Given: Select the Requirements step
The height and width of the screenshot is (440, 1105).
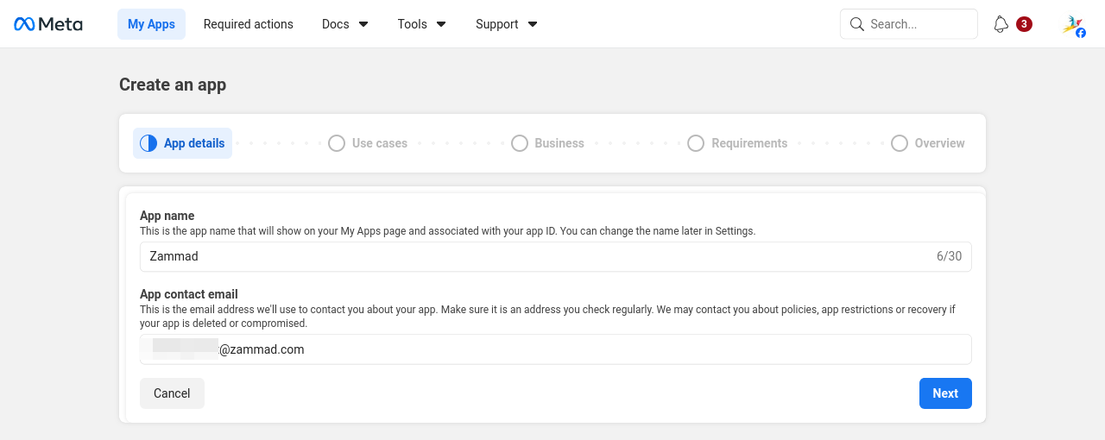Looking at the screenshot, I should click(x=737, y=143).
